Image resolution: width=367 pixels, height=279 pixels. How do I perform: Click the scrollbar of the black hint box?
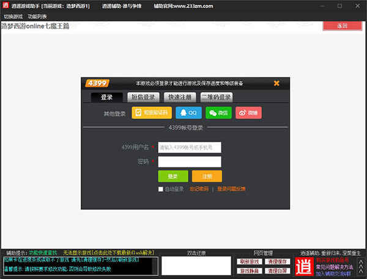[x=155, y=266]
